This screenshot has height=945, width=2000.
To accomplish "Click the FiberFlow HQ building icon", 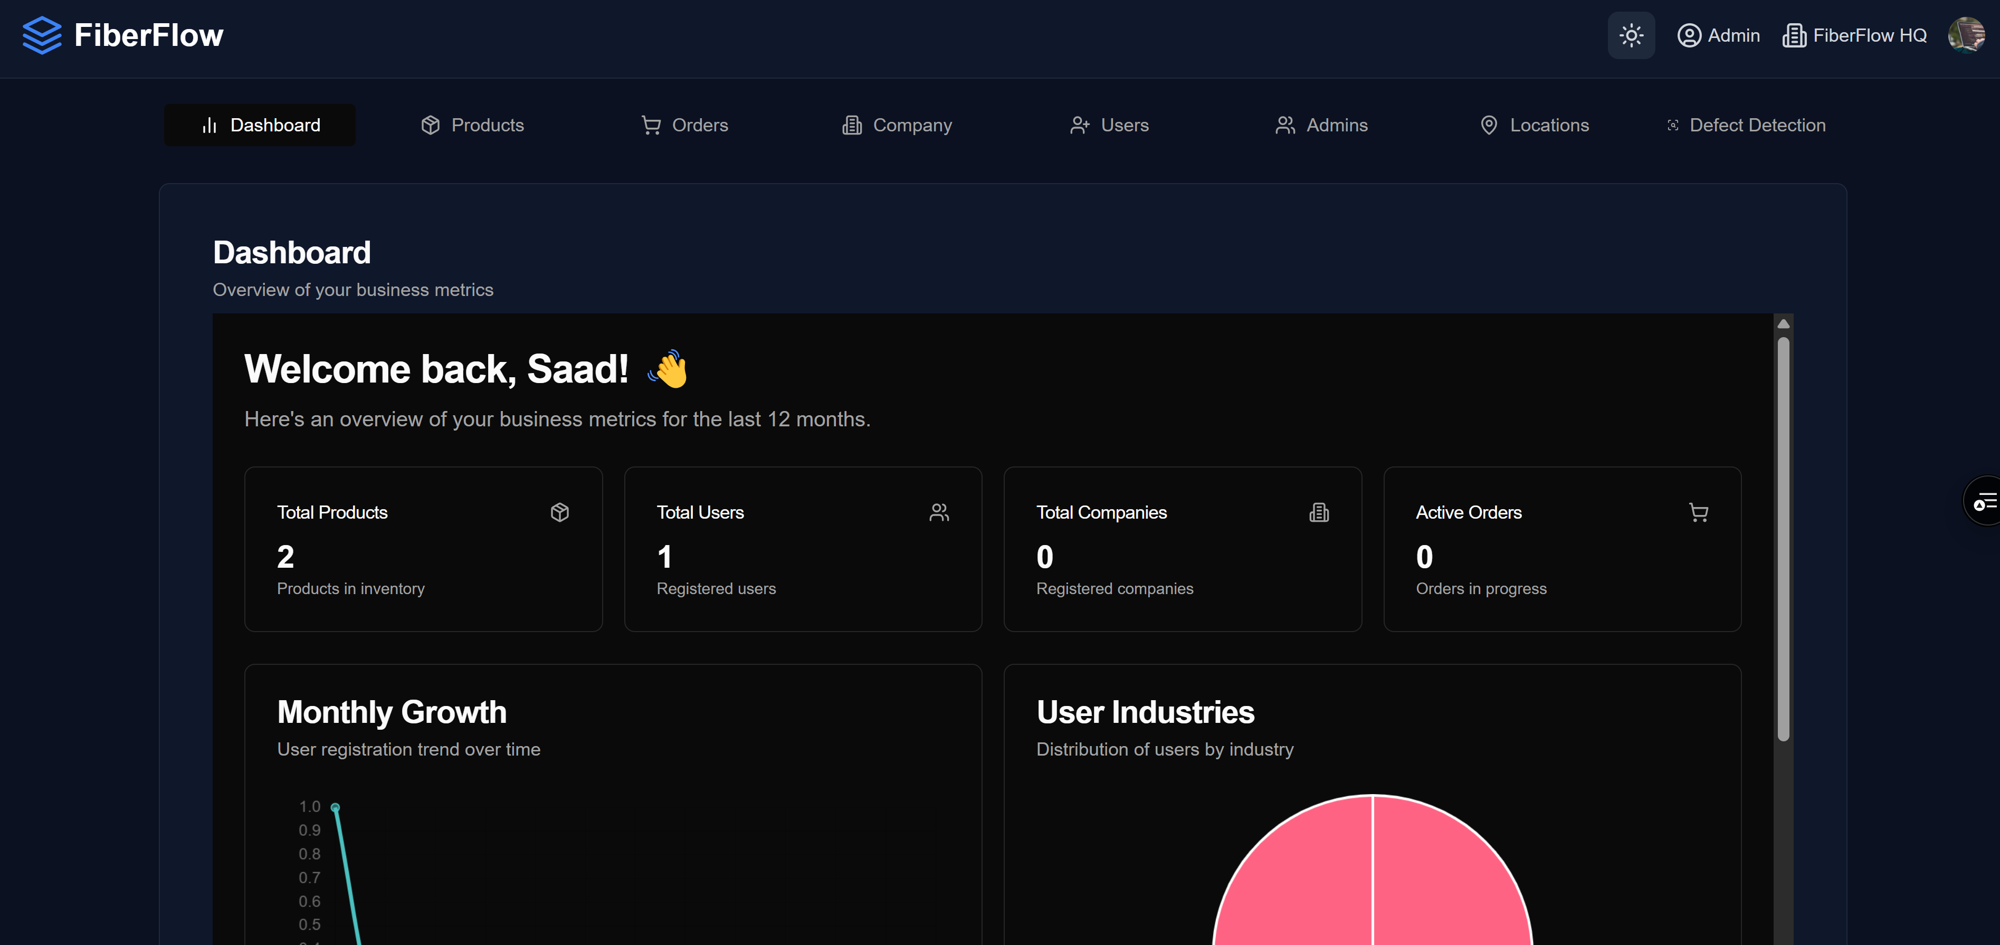I will click(x=1794, y=36).
